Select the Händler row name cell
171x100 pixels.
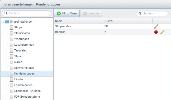(78, 32)
